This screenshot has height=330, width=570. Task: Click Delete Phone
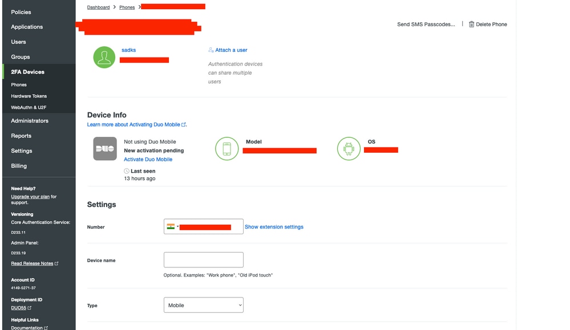pyautogui.click(x=491, y=25)
